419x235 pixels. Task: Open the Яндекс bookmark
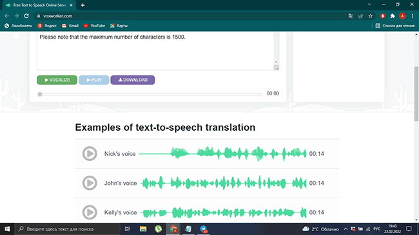click(x=47, y=26)
